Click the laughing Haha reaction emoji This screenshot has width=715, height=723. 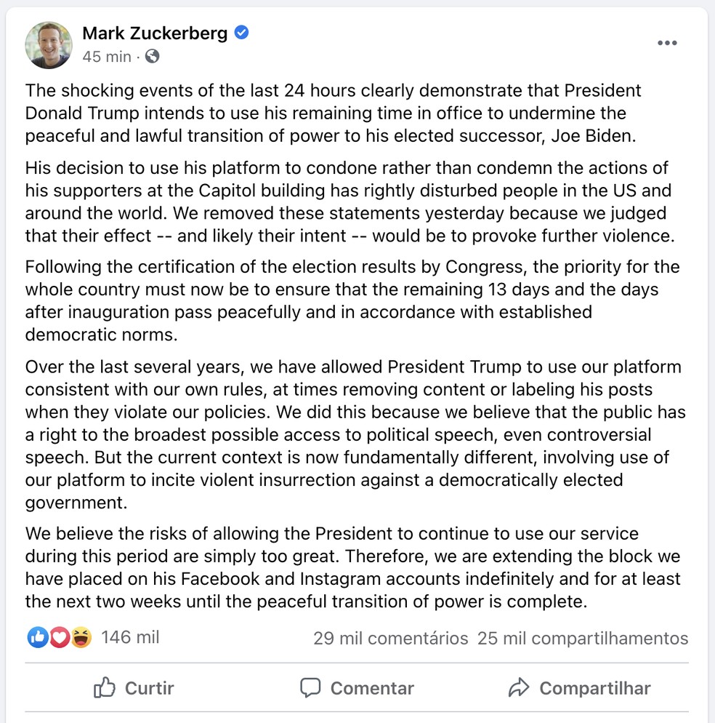click(x=81, y=638)
